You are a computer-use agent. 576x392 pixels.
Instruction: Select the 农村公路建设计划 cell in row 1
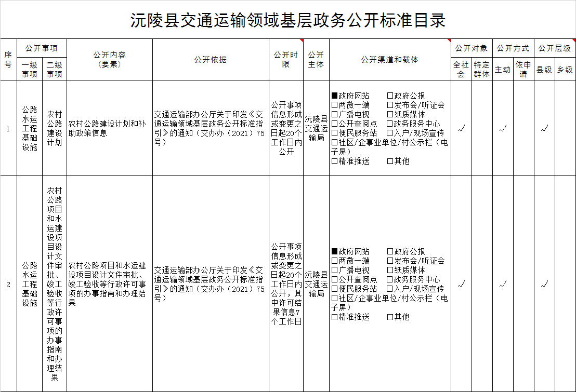coord(55,128)
